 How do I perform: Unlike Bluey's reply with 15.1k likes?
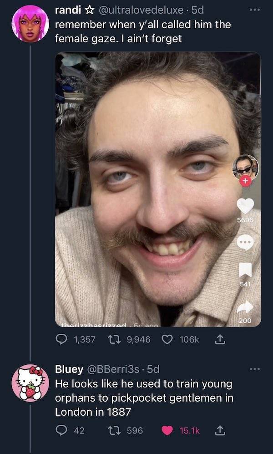point(167,430)
